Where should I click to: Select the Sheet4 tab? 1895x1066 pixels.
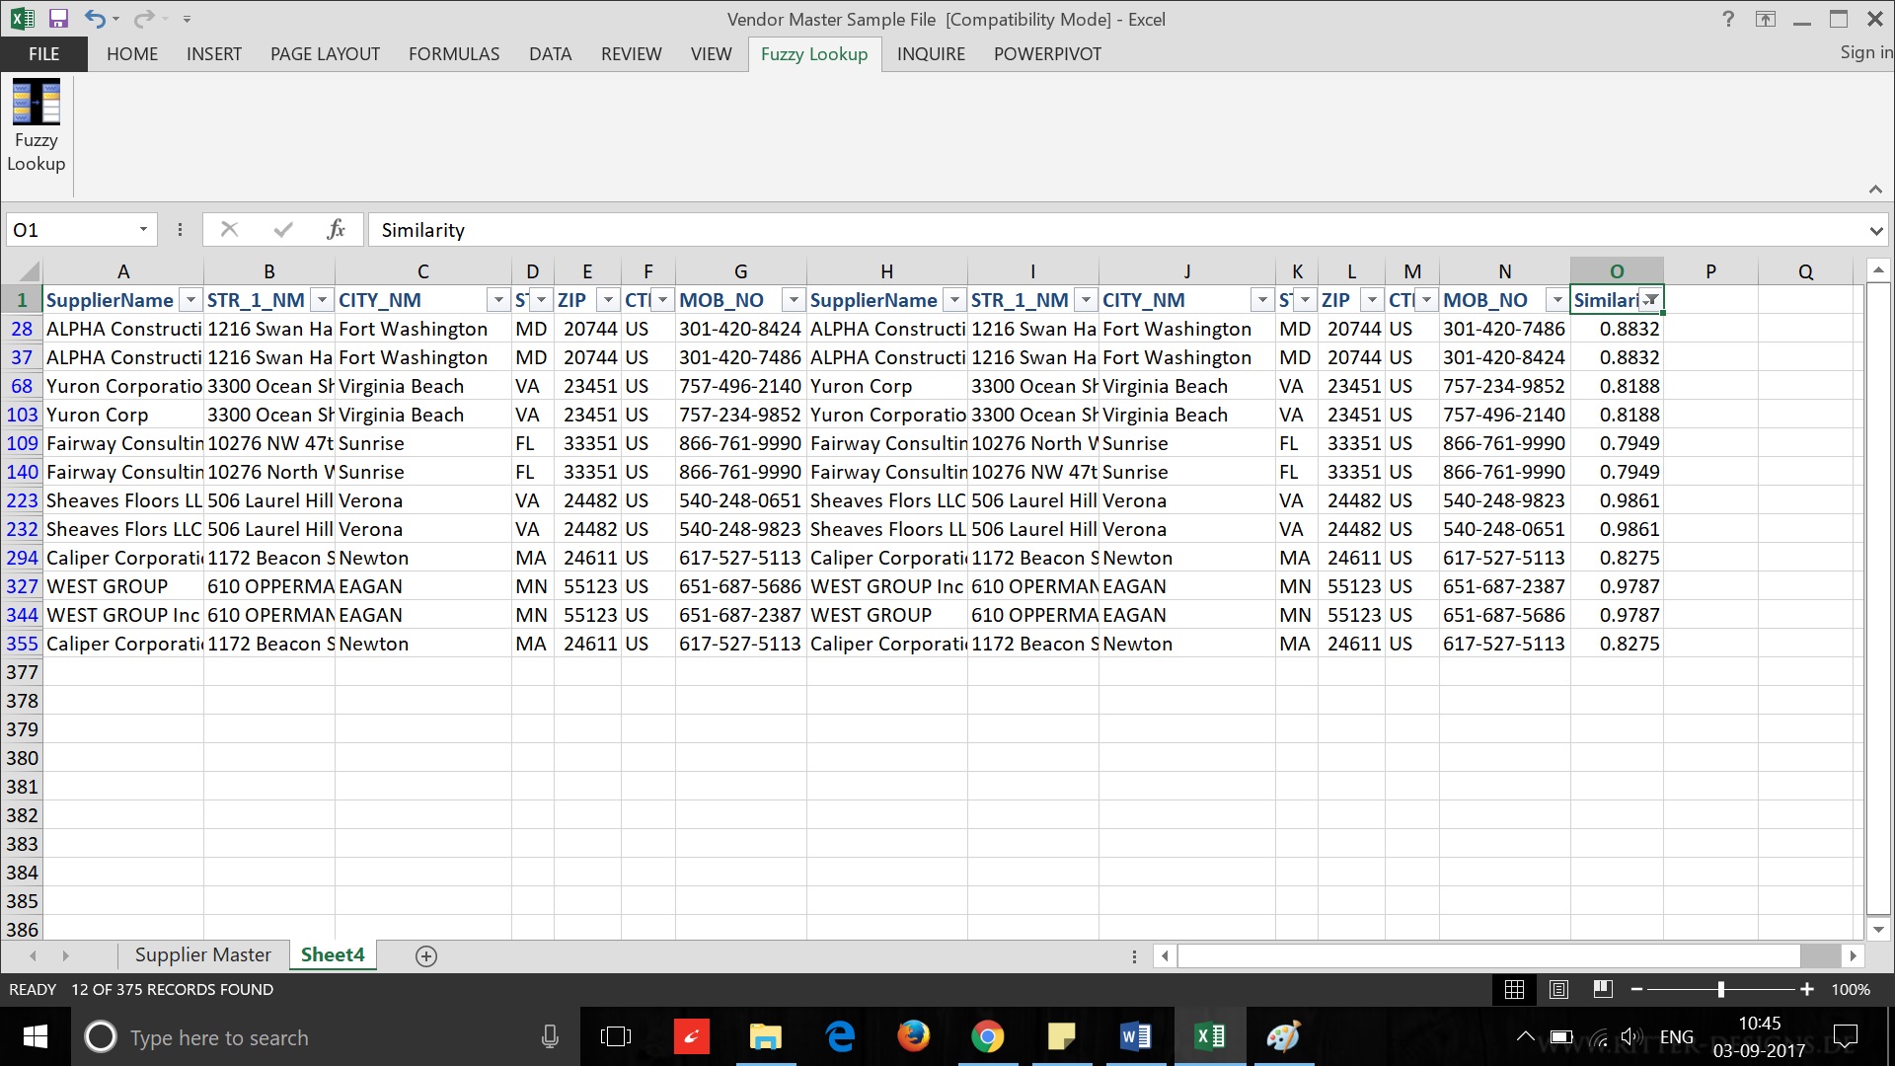coord(333,954)
